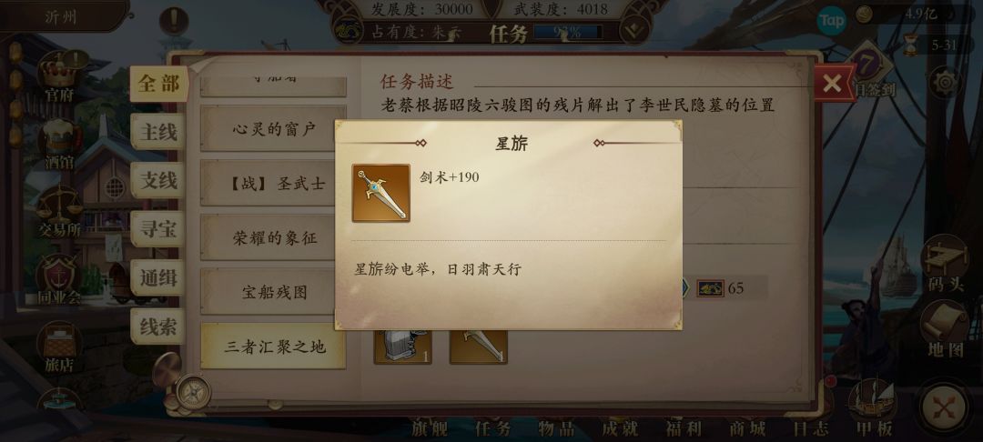
Task: Close the quest panel with red X
Action: pyautogui.click(x=833, y=83)
